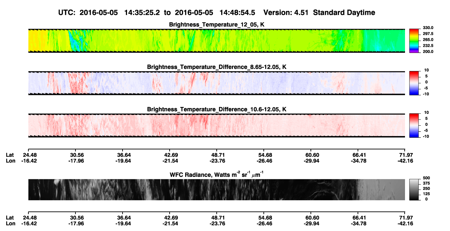Click upper axis latitude 36.64
This screenshot has height=231, width=450.
[123, 155]
